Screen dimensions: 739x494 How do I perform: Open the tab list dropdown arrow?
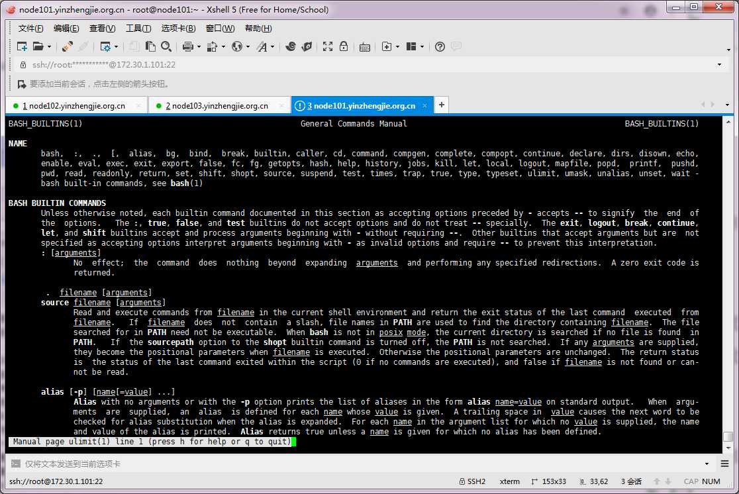(x=727, y=105)
